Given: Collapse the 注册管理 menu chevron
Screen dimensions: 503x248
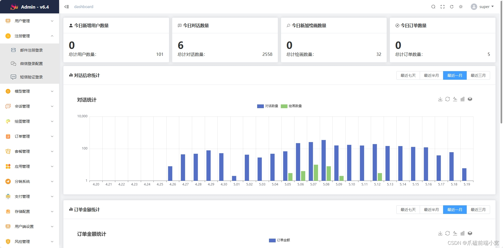Looking at the screenshot, I should pos(52,36).
